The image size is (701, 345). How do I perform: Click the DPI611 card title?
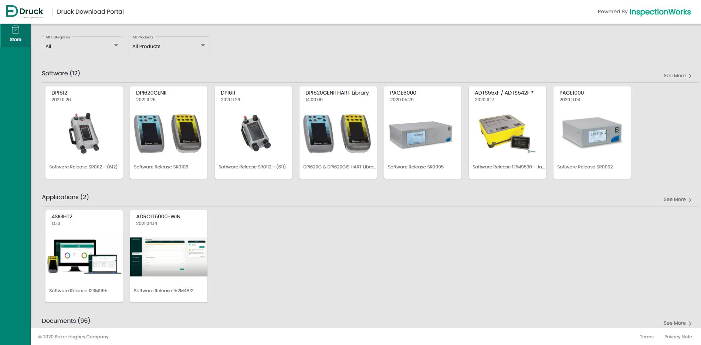[x=228, y=93]
